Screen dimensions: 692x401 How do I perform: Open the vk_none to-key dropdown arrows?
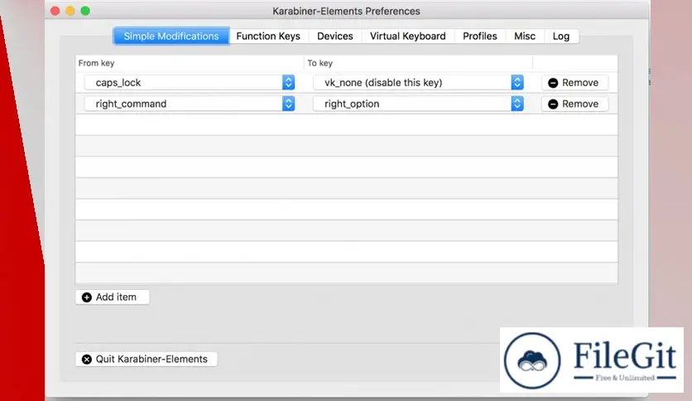(x=517, y=83)
